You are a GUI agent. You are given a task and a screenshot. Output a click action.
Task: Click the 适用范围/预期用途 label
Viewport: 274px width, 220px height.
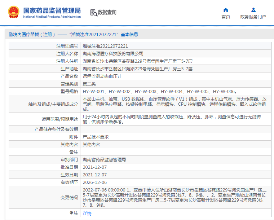(59, 119)
